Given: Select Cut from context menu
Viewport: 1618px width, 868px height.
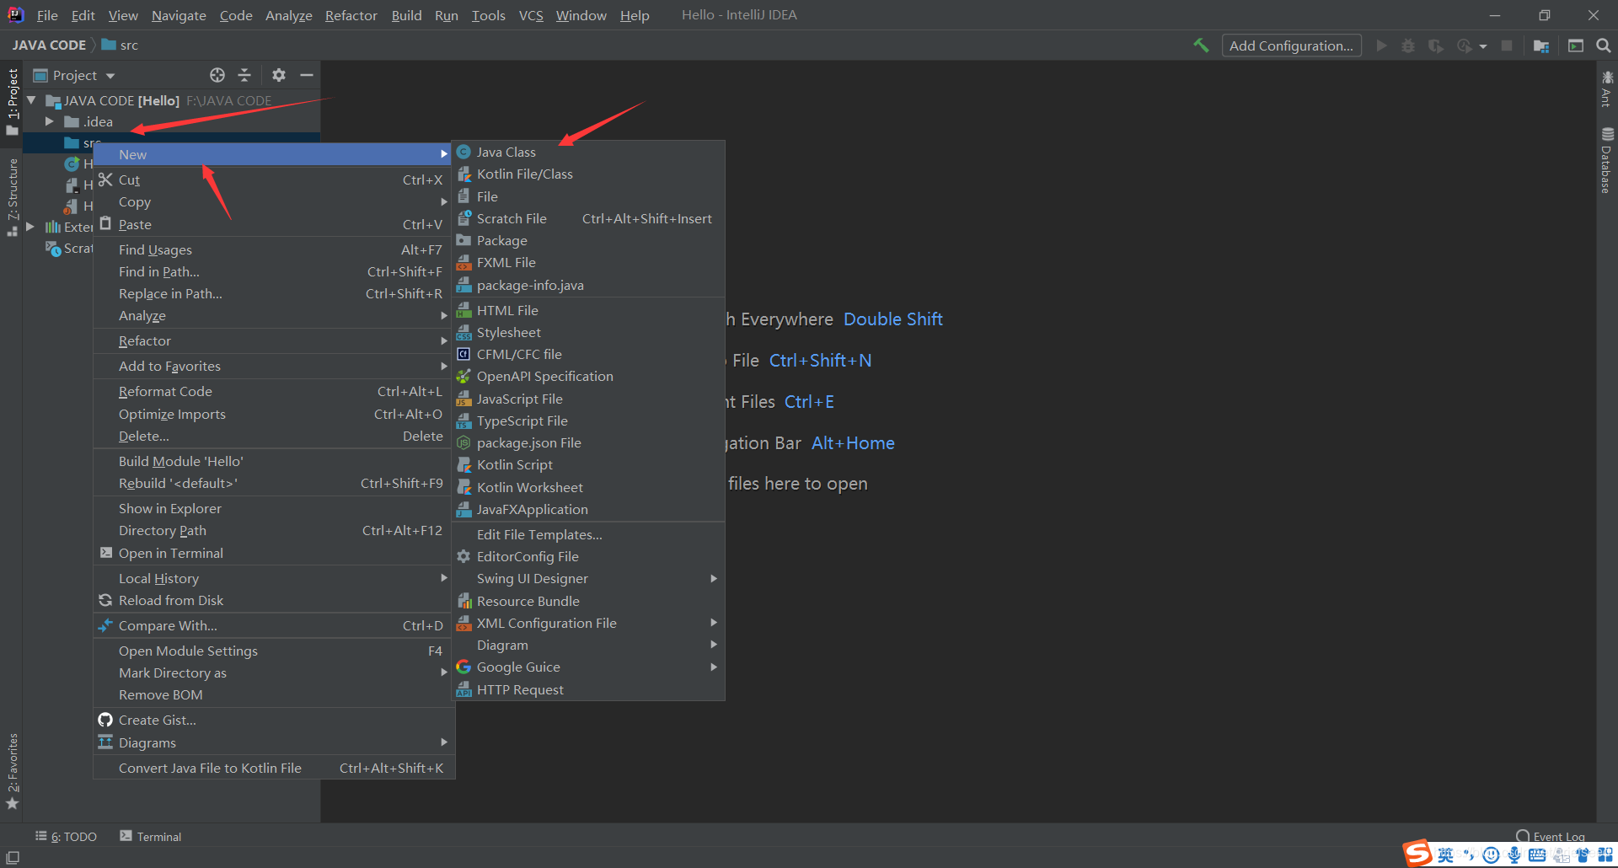Looking at the screenshot, I should coord(274,179).
